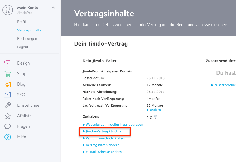Click the Shop cart icon

click(8, 74)
